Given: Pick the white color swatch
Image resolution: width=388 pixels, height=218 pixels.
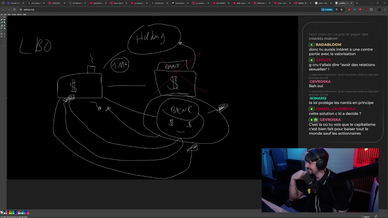Looking at the screenshot, I should click(4, 213).
